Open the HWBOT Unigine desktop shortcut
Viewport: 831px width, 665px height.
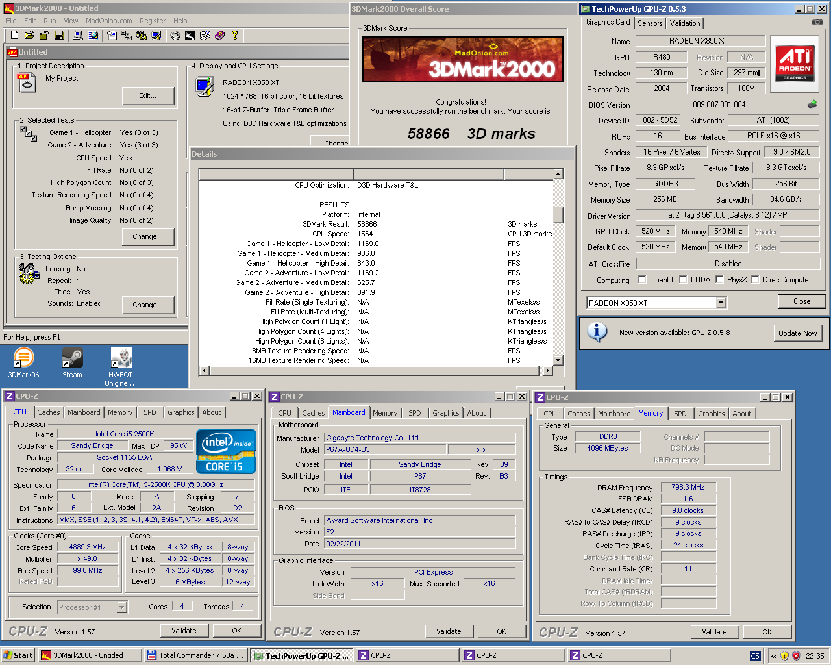[x=121, y=367]
